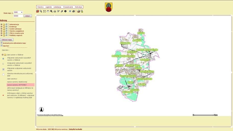Toggle Automatyczne odświeżanie mapy checkbox
Image resolution: width=233 pixels, height=131 pixels.
(x=2, y=43)
